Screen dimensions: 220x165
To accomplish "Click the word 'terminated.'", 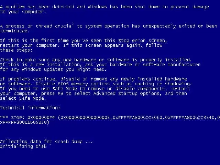I will coord(15,31).
